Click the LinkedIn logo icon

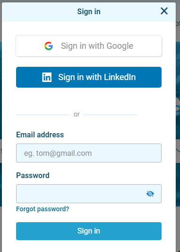[47, 77]
